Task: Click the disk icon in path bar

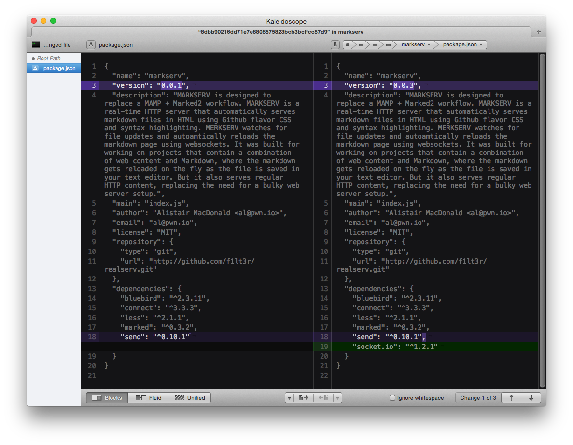Action: (x=348, y=44)
